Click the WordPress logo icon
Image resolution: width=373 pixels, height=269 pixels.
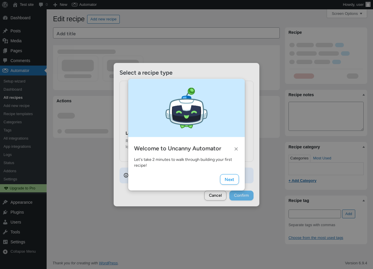pyautogui.click(x=5, y=5)
